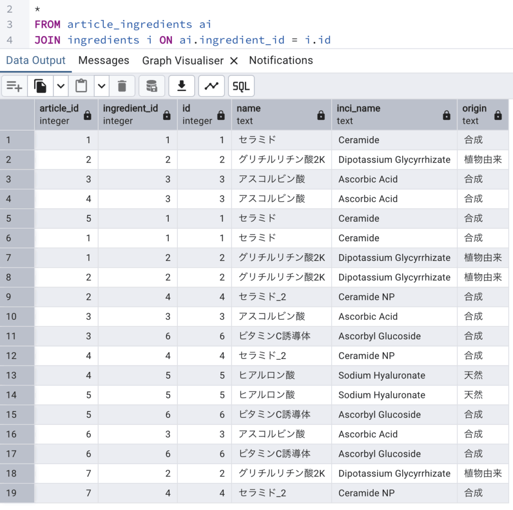Click lock icon in inci_name column header

coord(446,115)
